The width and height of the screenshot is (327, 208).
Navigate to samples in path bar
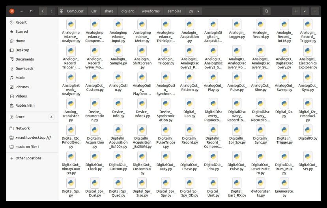coord(174,11)
